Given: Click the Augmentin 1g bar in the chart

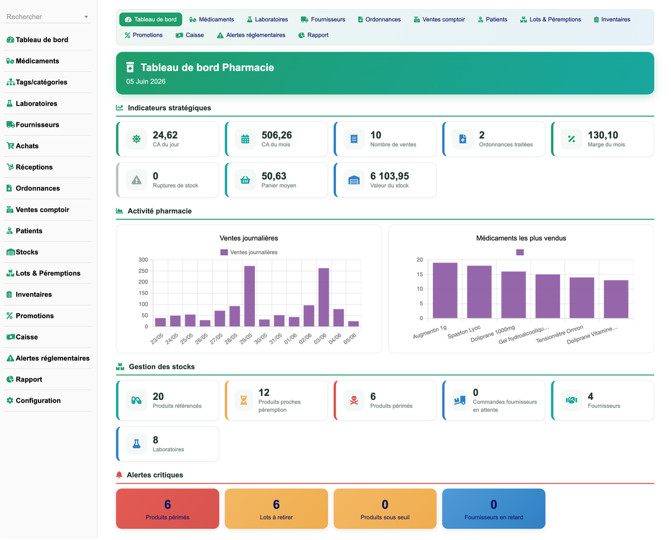Looking at the screenshot, I should point(445,290).
